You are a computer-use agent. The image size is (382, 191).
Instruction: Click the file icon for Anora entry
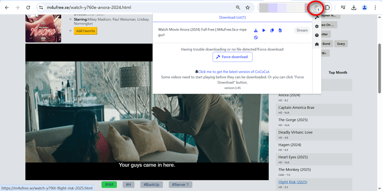pyautogui.click(x=280, y=30)
